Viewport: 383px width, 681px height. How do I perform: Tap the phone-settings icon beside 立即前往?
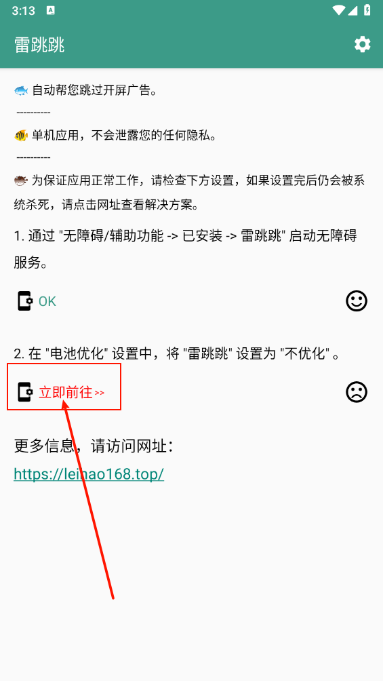25,392
